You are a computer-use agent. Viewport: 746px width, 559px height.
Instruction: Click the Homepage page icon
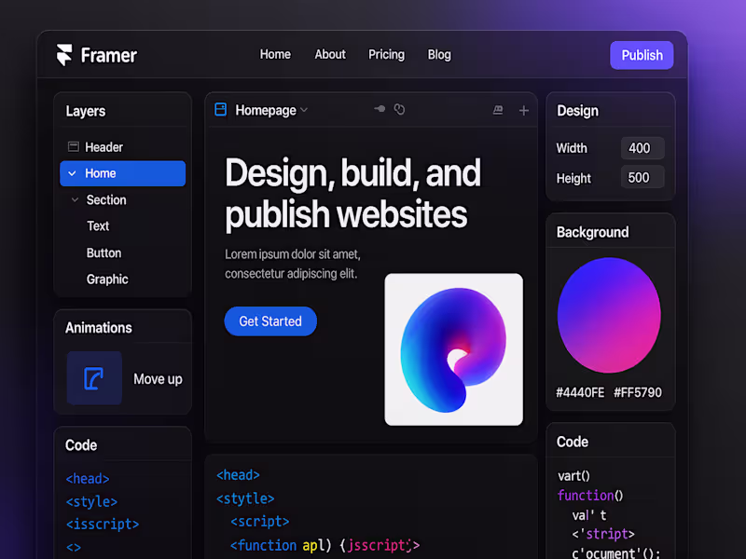pyautogui.click(x=220, y=109)
